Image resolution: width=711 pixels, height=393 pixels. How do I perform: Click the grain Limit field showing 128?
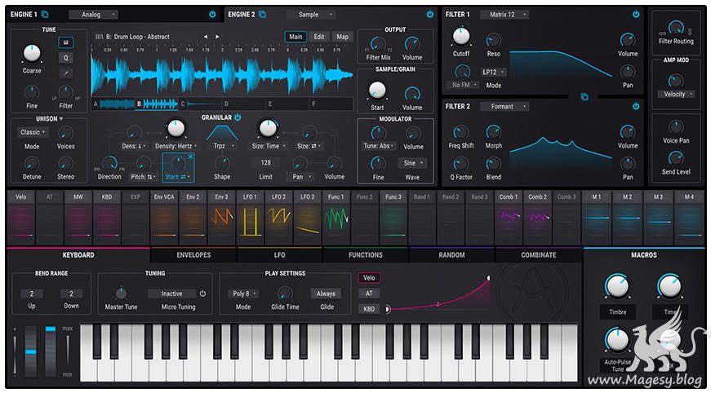[x=266, y=163]
